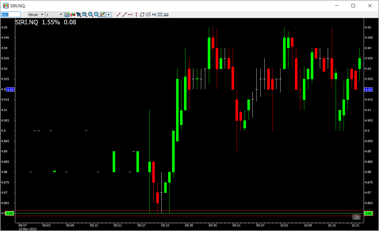Viewport: 379px width, 231px height.
Task: Select the extended ray line tool
Action: click(x=124, y=14)
